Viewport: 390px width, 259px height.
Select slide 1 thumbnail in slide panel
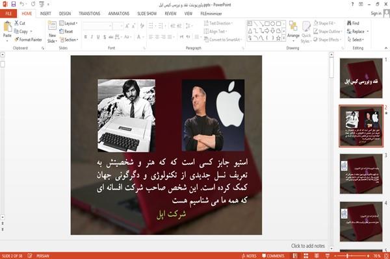[361, 79]
